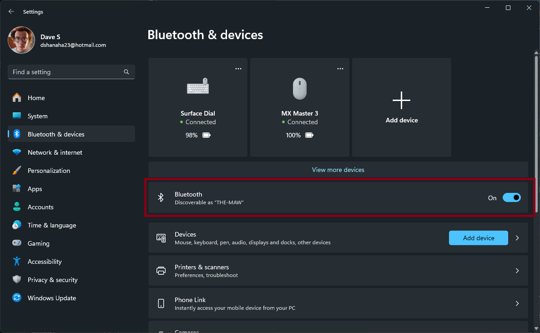The width and height of the screenshot is (540, 333).
Task: Turn off the Bluetooth toggle switch
Action: point(512,198)
